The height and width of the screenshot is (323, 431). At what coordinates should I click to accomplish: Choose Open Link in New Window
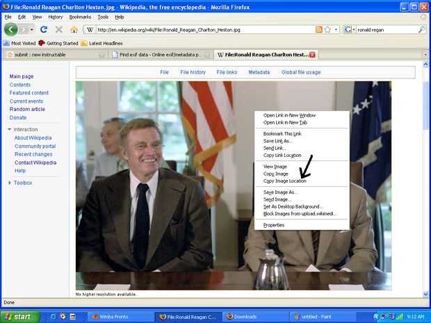pos(302,115)
